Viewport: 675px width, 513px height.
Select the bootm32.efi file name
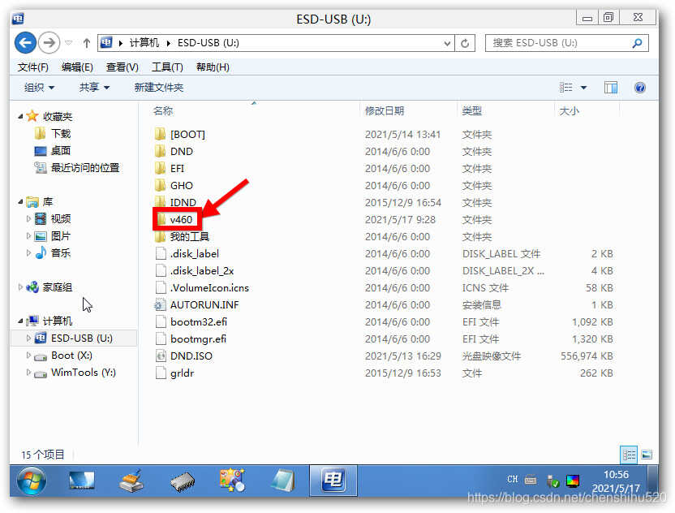click(x=199, y=321)
